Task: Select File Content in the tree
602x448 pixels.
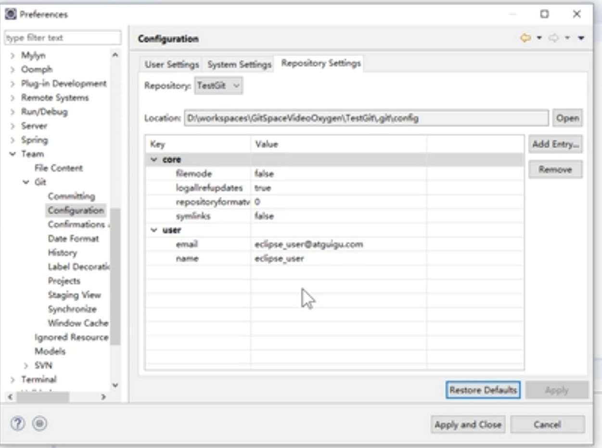Action: coord(59,168)
